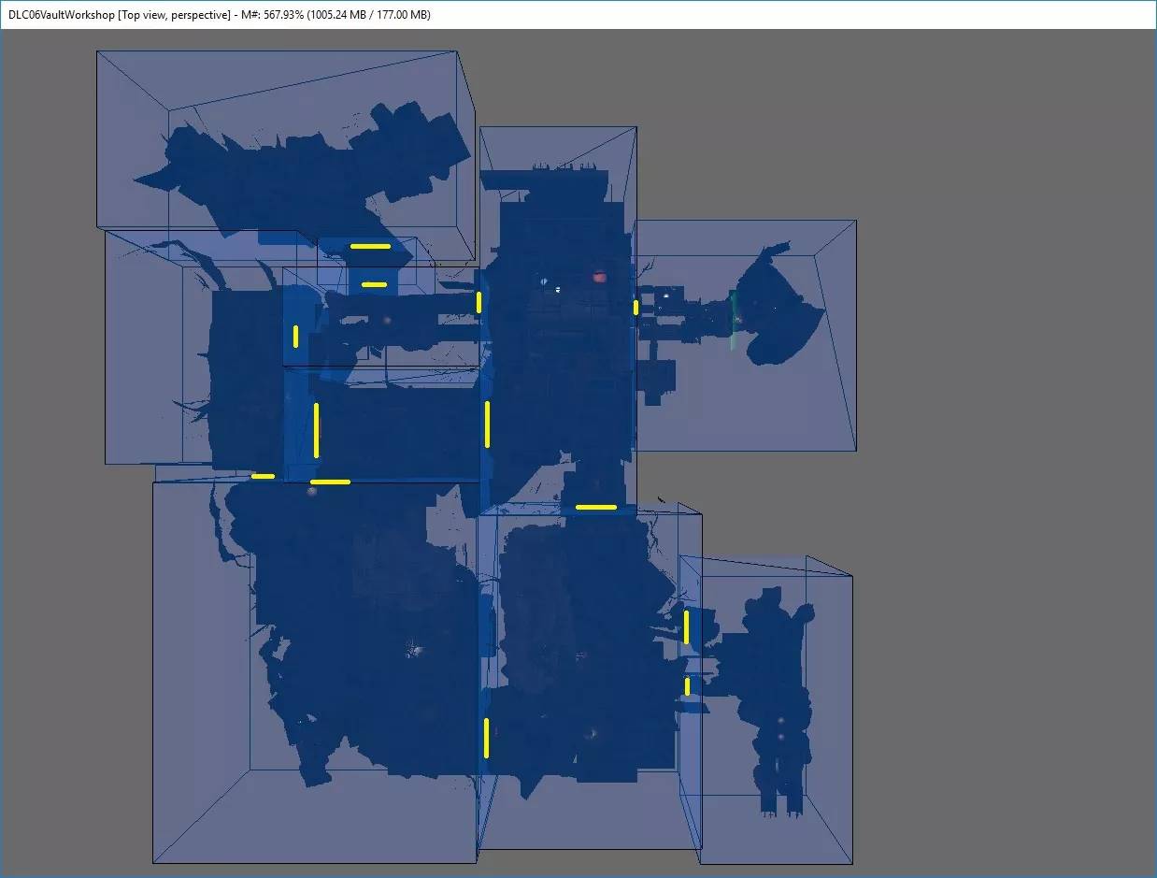Select the shortest horizontal yellow marker near the left room bottom
The height and width of the screenshot is (878, 1157).
tap(263, 476)
